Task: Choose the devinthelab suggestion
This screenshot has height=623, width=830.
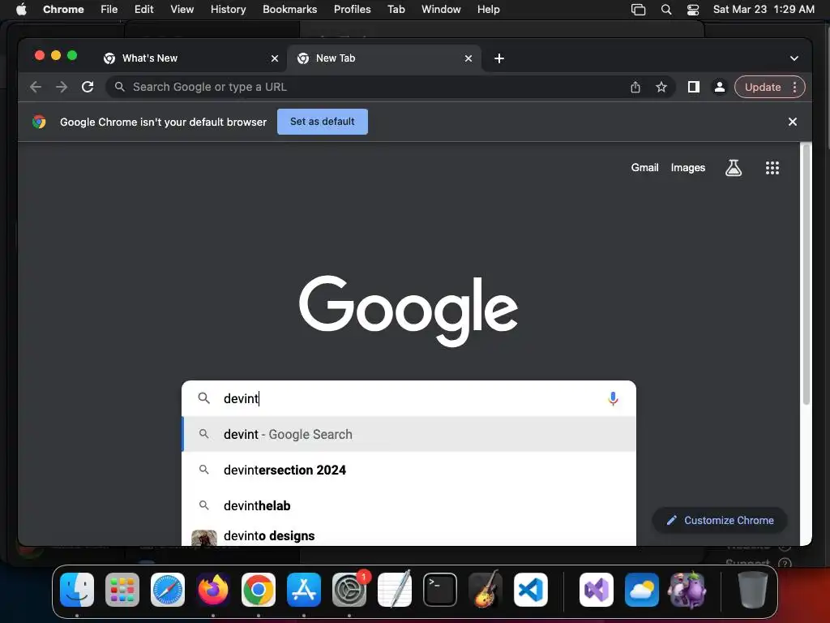Action: (409, 505)
